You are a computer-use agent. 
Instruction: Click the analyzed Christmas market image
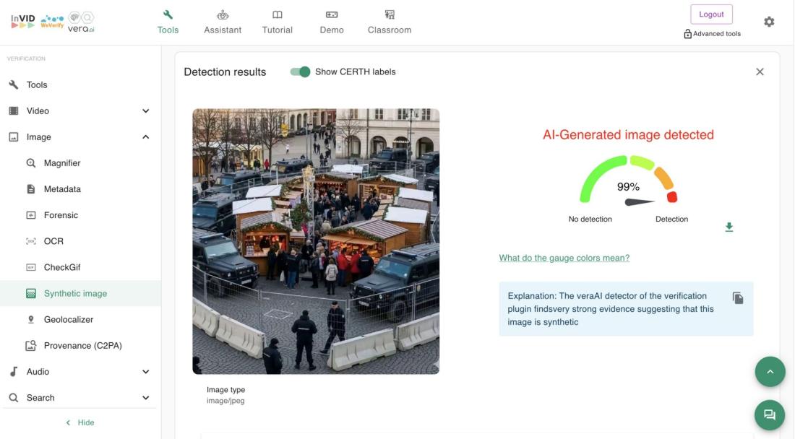coord(316,241)
